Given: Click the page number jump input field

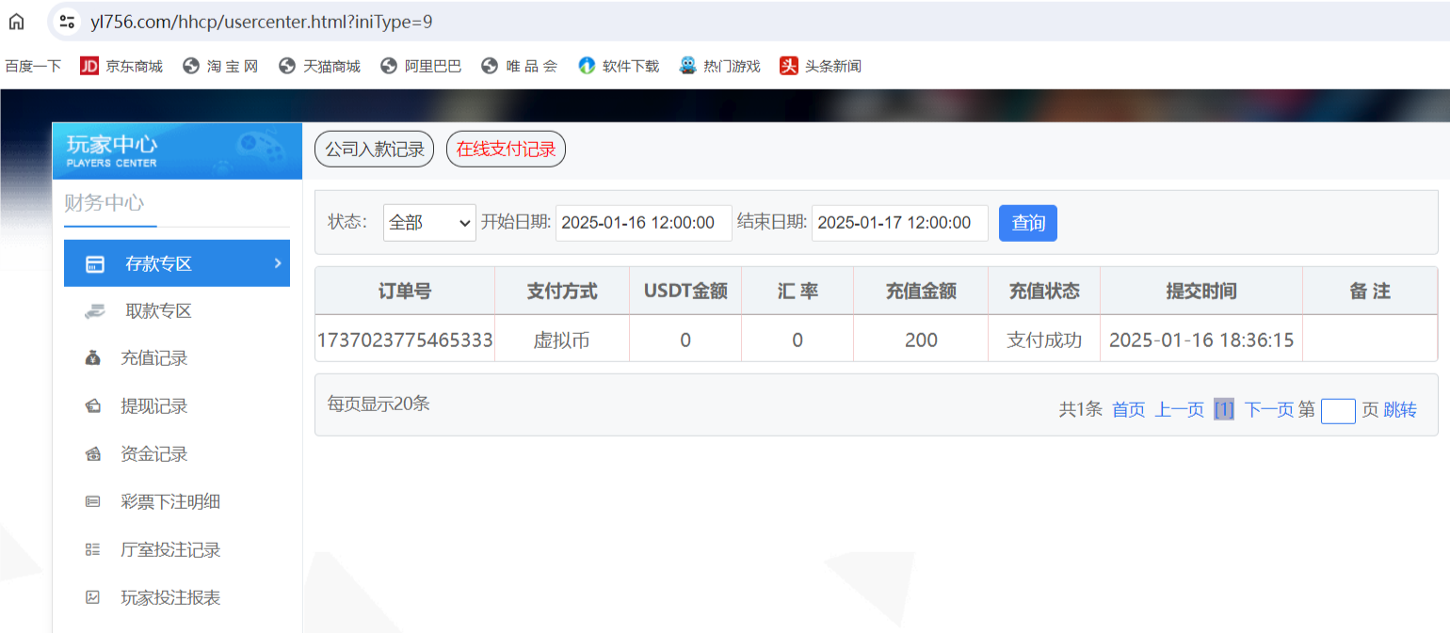Looking at the screenshot, I should pyautogui.click(x=1338, y=411).
